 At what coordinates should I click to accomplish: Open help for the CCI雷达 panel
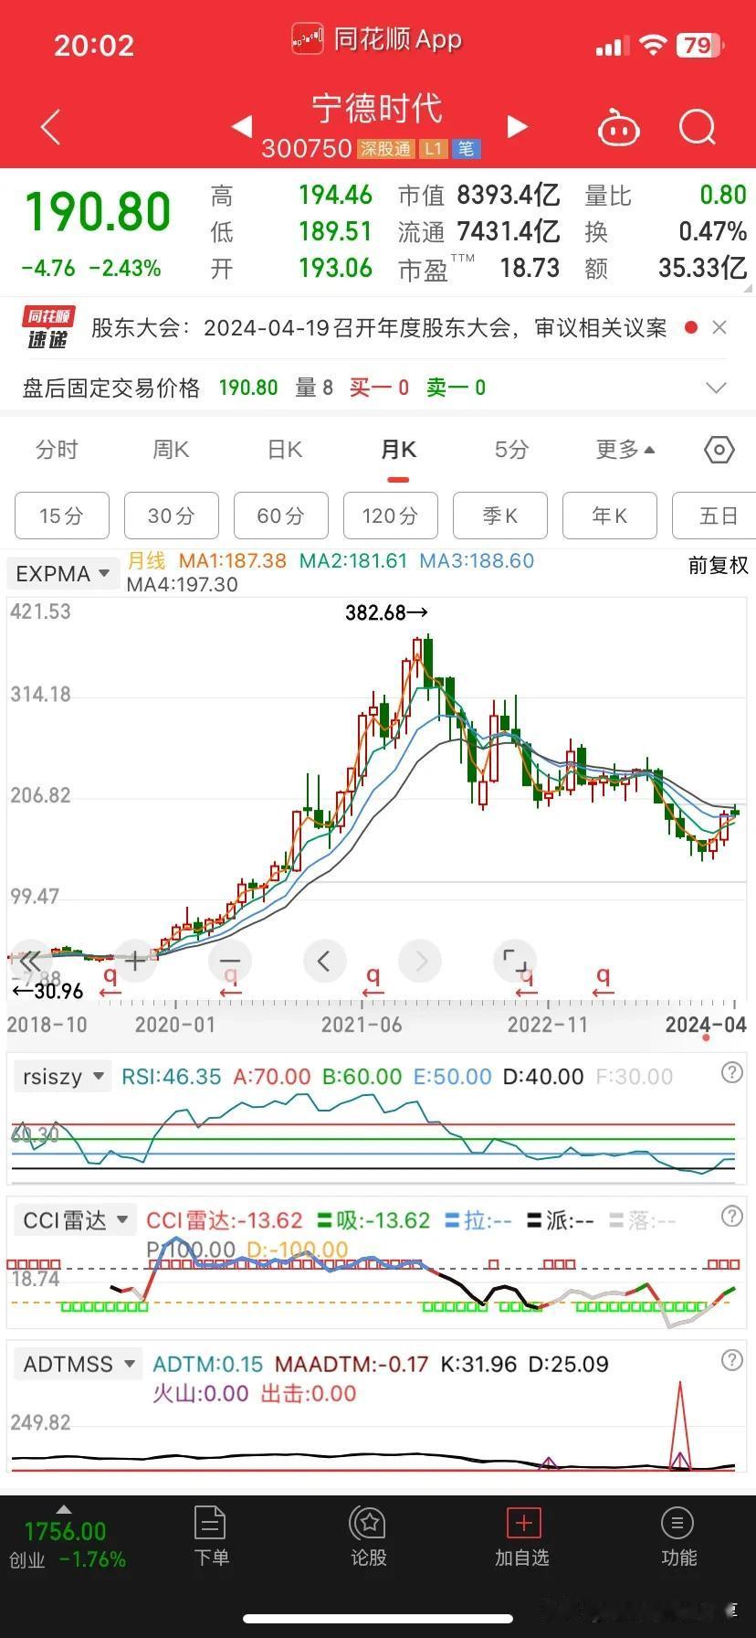pyautogui.click(x=732, y=1217)
